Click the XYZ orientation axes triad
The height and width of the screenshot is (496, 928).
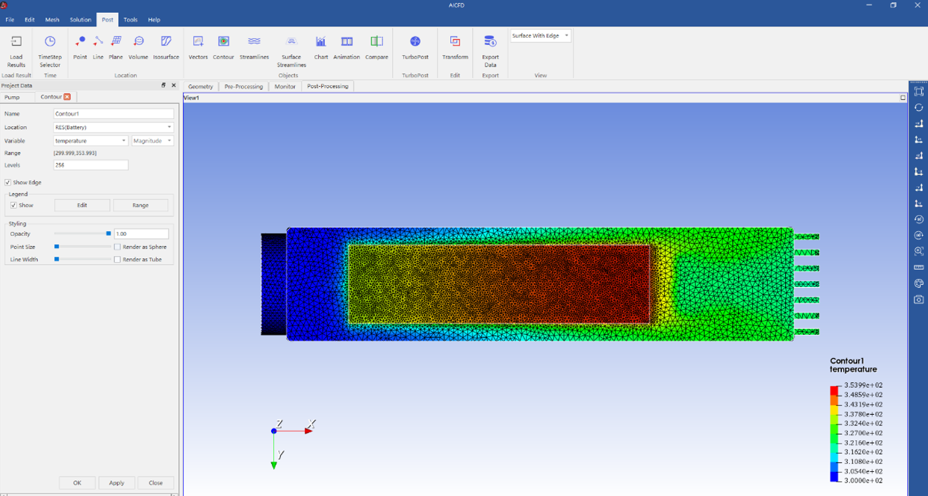coord(291,444)
